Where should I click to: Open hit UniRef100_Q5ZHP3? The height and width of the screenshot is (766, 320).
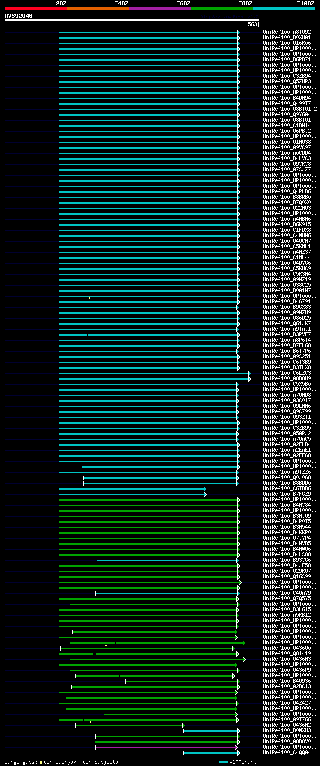287,81
